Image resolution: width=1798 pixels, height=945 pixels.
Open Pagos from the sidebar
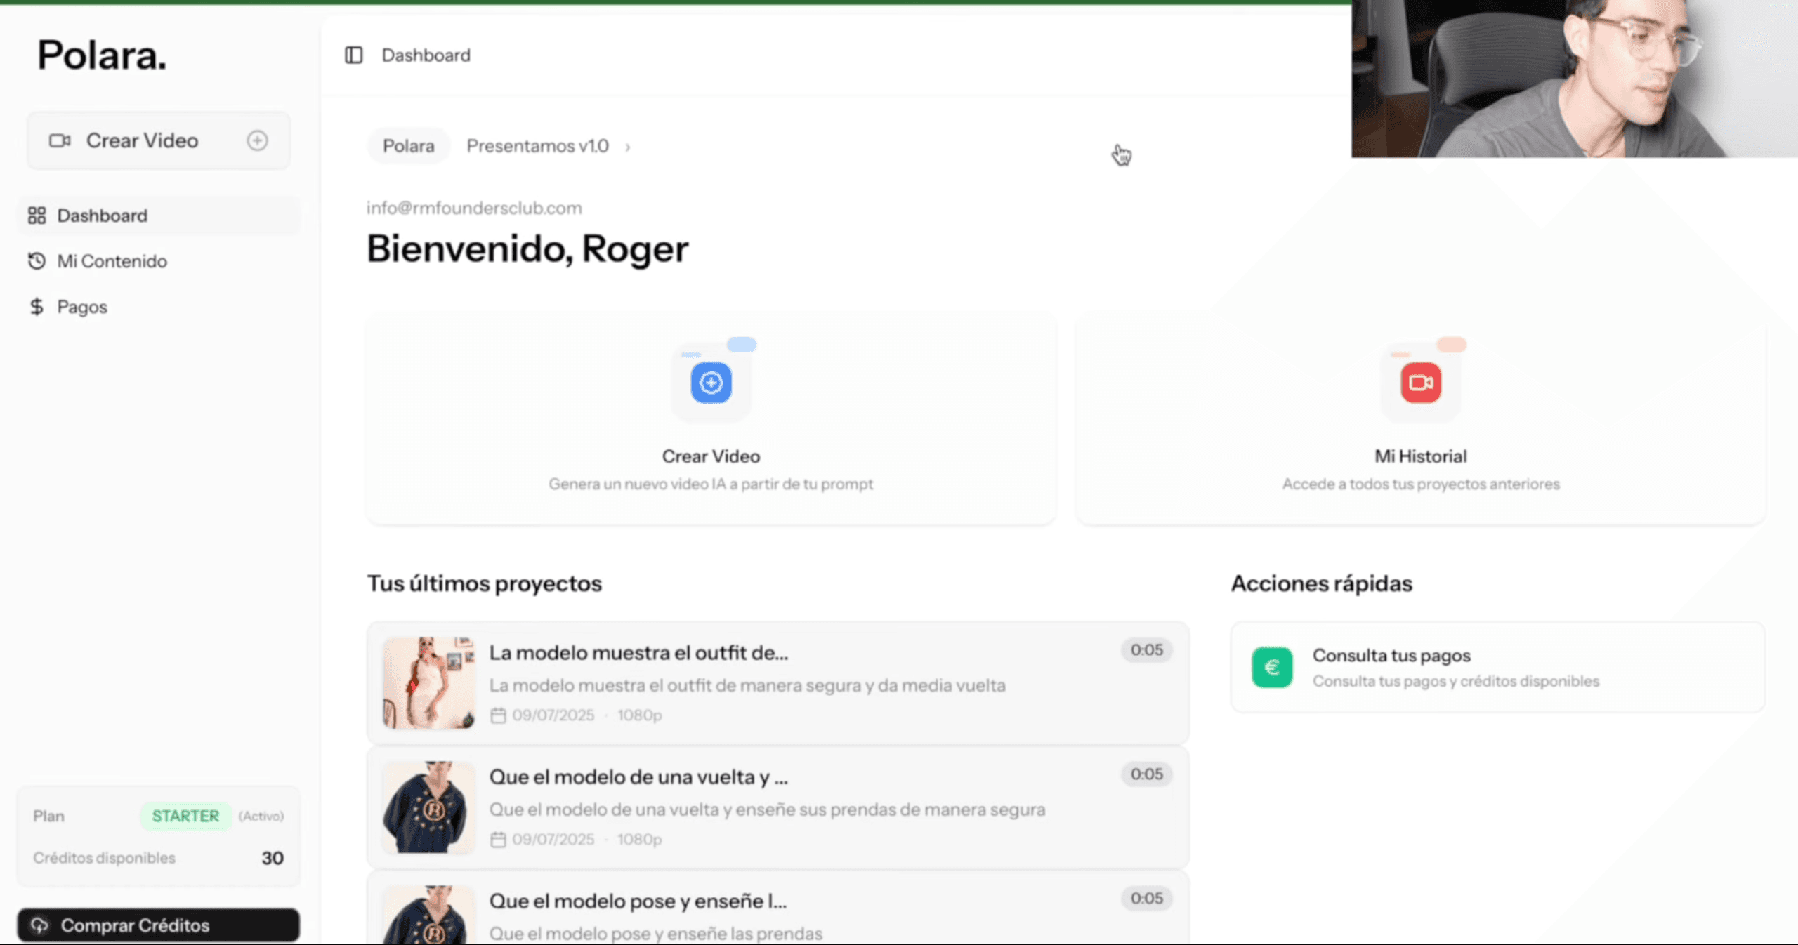click(x=81, y=306)
